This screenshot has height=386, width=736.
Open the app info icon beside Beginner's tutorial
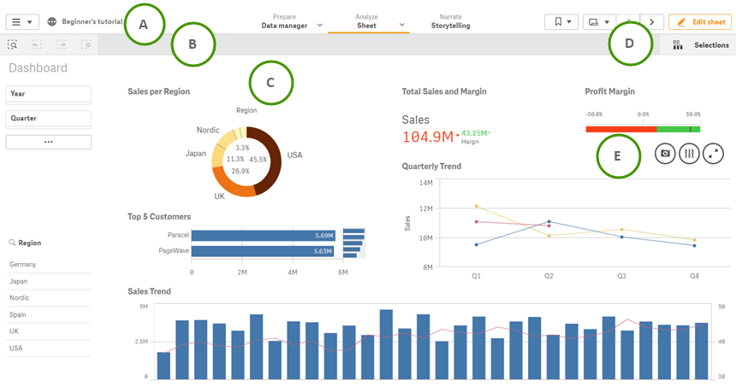pyautogui.click(x=52, y=20)
